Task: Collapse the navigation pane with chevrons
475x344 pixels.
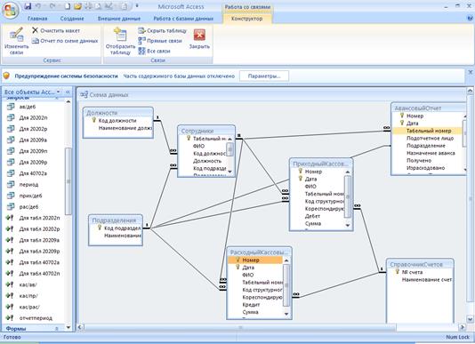Action: coord(68,92)
